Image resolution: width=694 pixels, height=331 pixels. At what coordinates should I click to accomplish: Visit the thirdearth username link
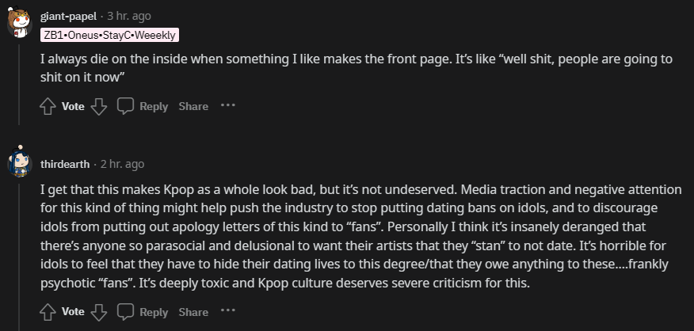coord(65,164)
